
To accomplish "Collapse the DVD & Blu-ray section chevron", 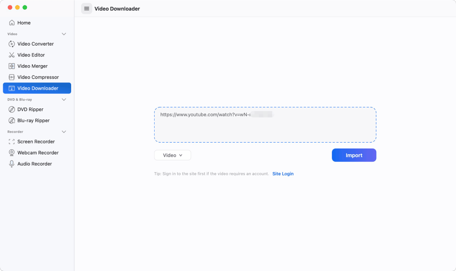I will 64,100.
